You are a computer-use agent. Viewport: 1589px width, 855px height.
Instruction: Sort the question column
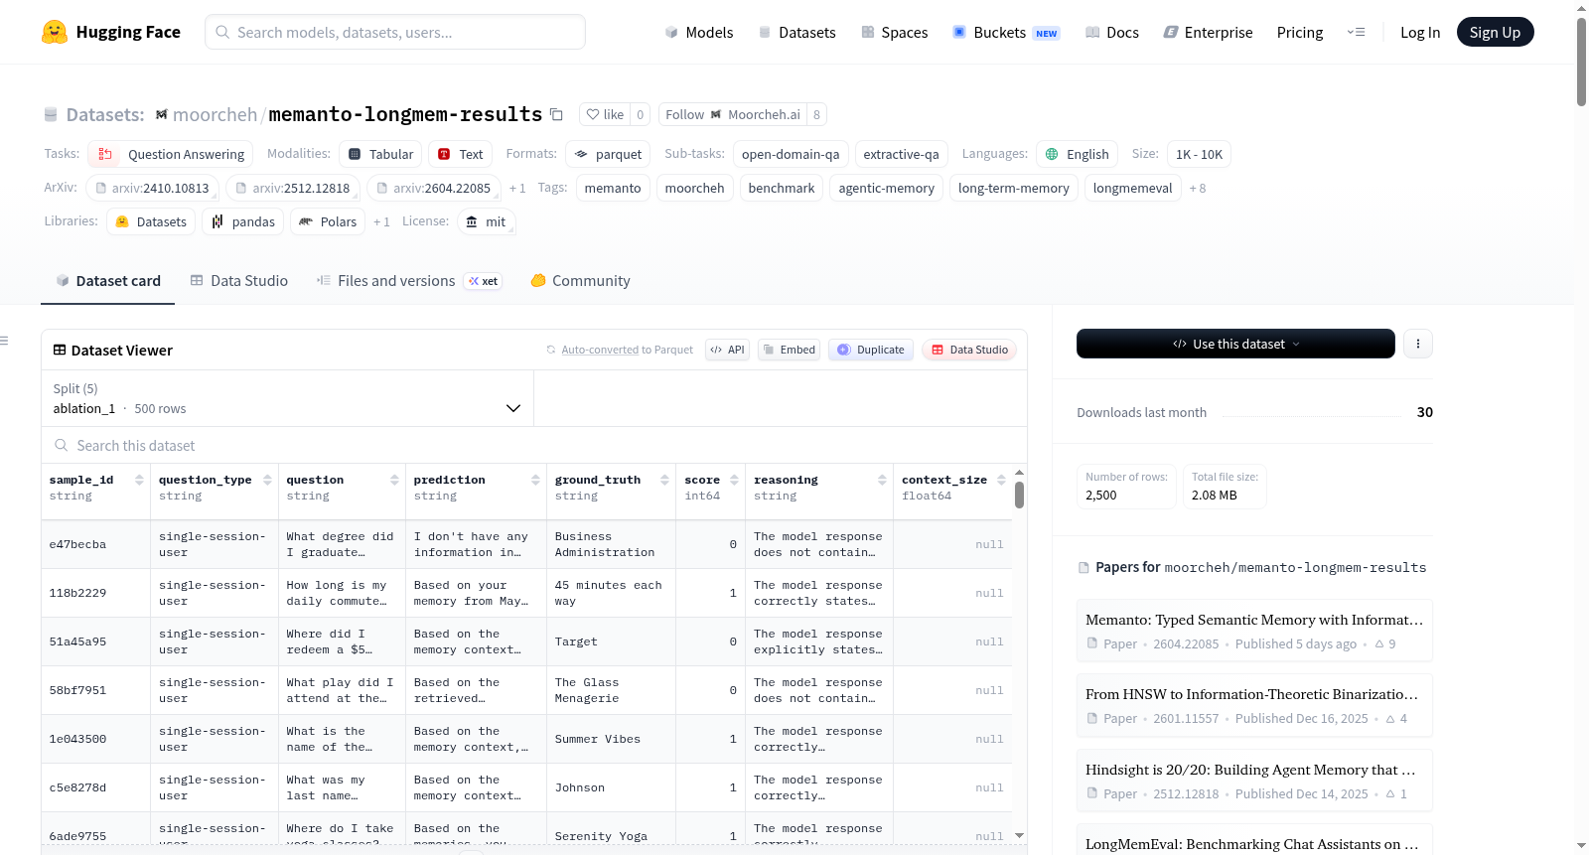[x=394, y=480]
